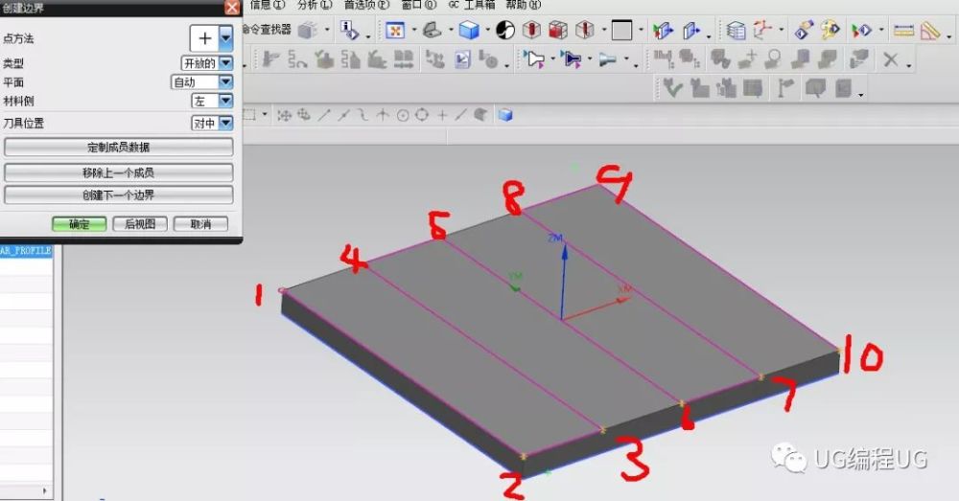Click the information object icon
The image size is (959, 501).
(349, 30)
